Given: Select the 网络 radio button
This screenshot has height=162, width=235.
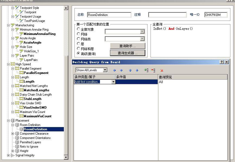Looking at the screenshot, I should point(78,34).
